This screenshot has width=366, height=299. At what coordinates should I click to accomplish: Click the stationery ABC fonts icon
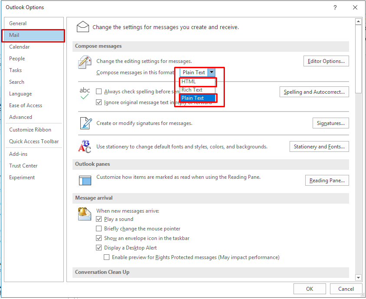tap(85, 147)
